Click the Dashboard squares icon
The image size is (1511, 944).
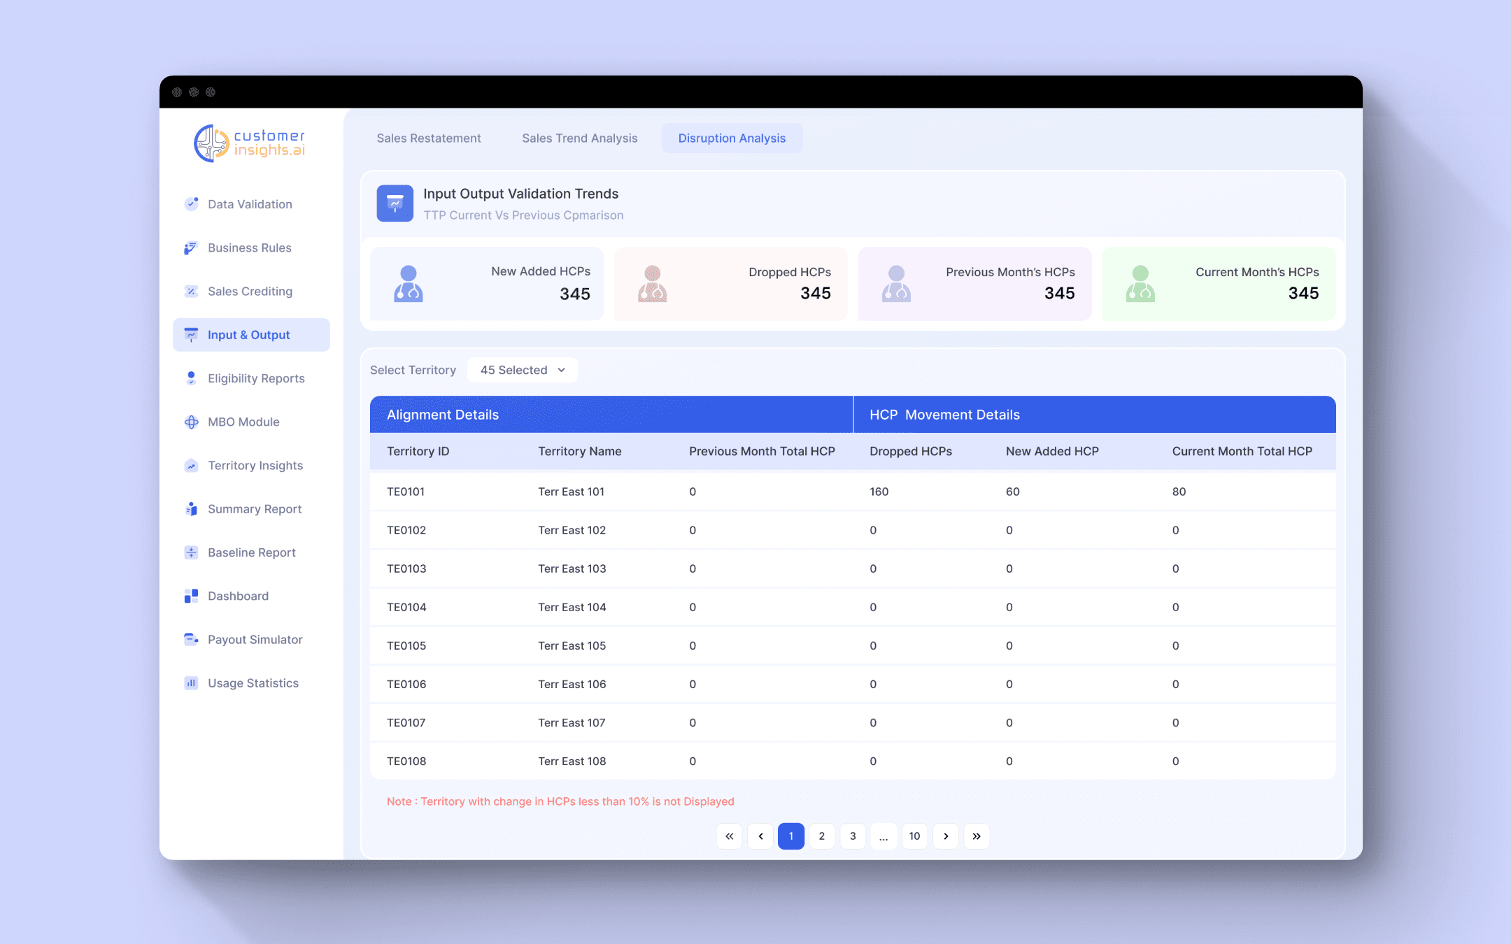[191, 596]
